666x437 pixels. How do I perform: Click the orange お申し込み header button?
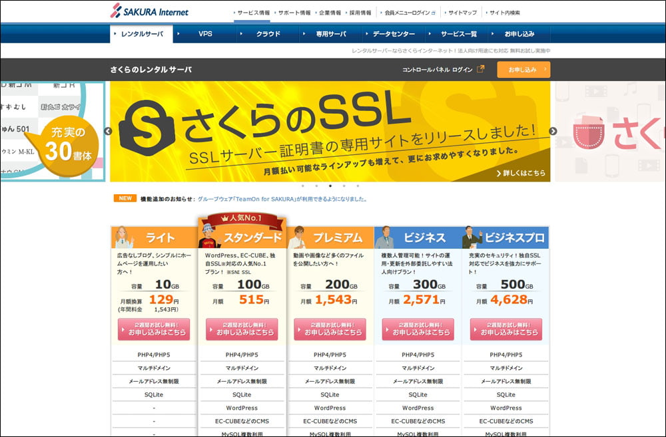point(523,70)
